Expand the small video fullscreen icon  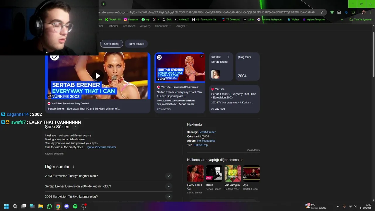pos(201,56)
